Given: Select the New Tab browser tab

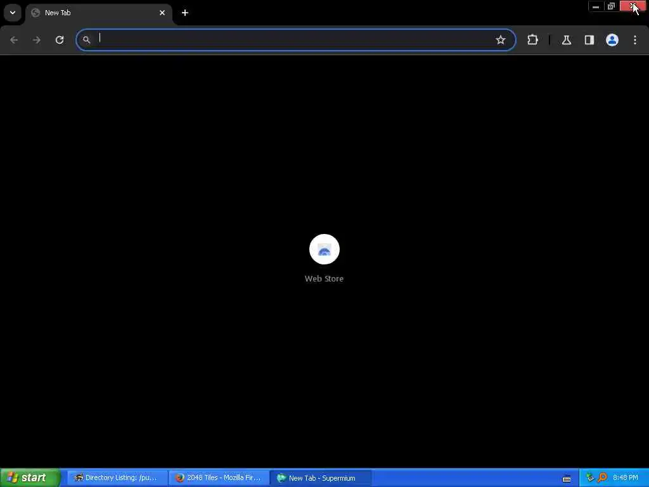Looking at the screenshot, I should click(98, 13).
